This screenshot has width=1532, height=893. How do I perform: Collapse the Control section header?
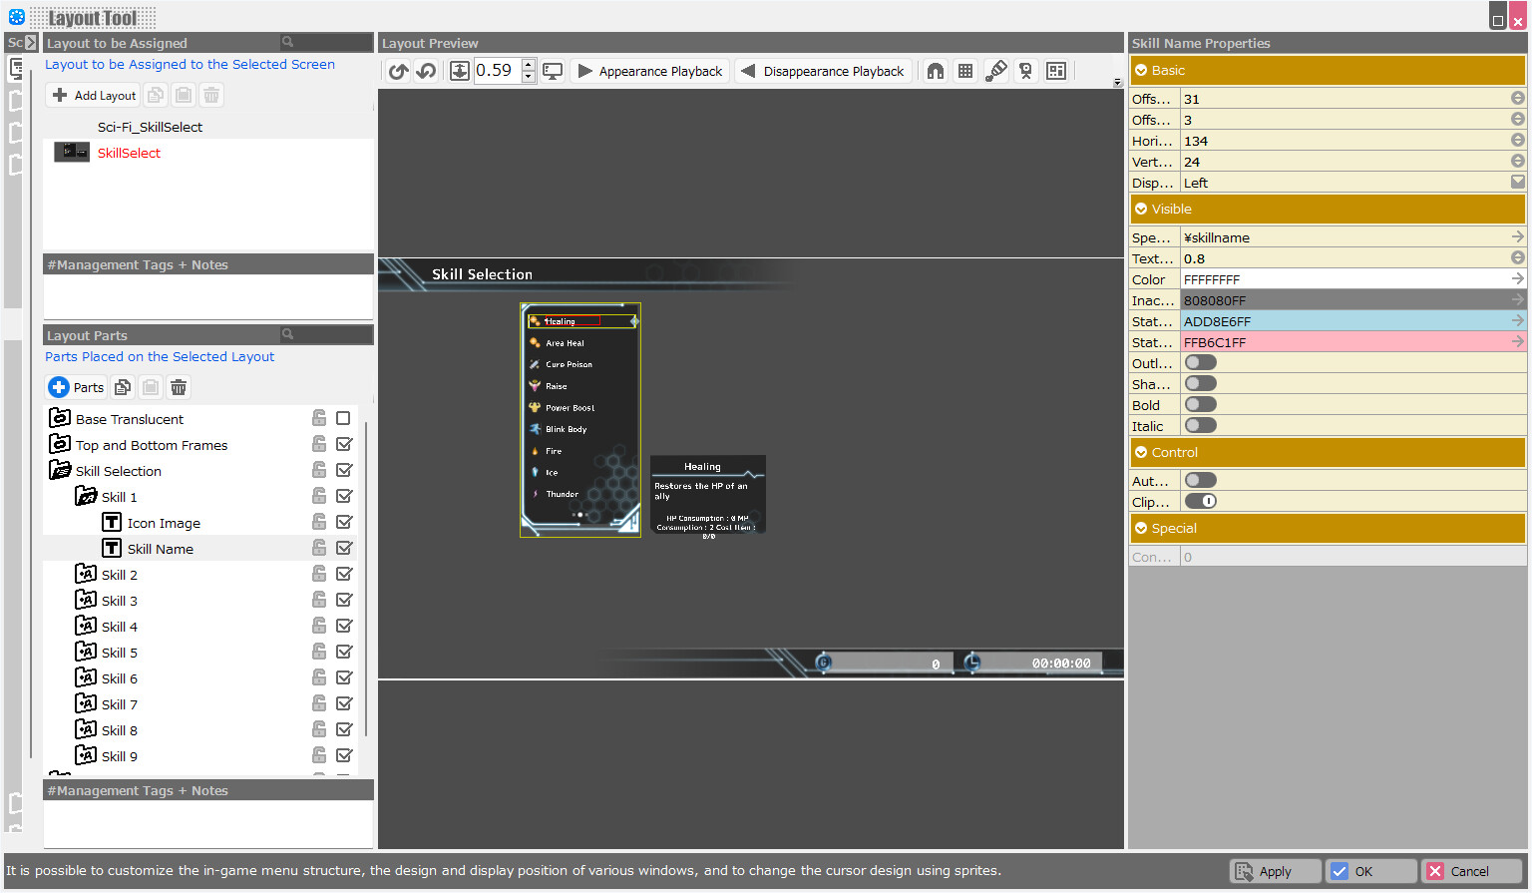click(x=1141, y=452)
